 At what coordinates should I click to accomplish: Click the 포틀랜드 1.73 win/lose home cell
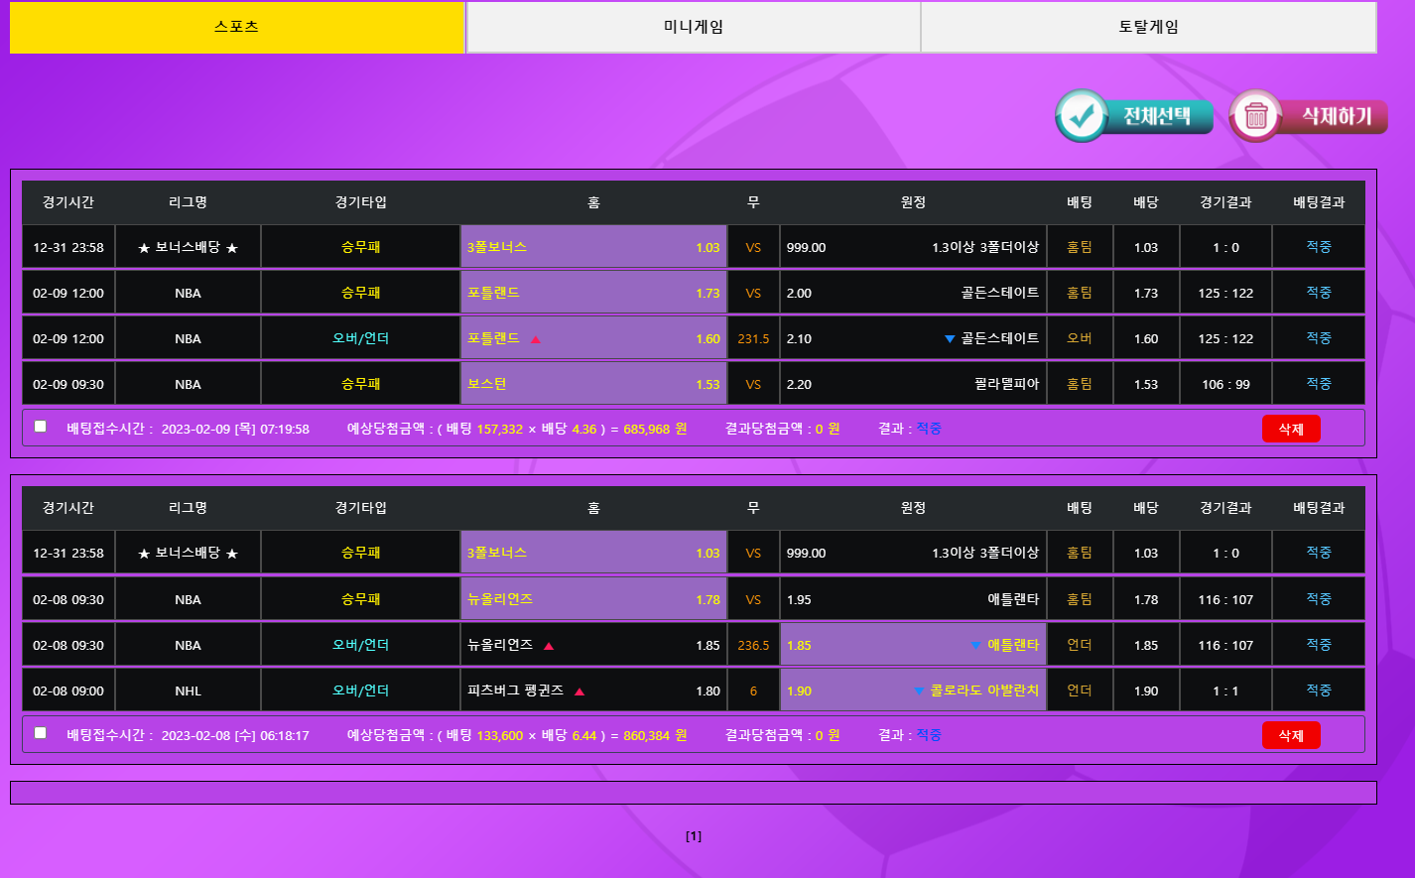(593, 293)
